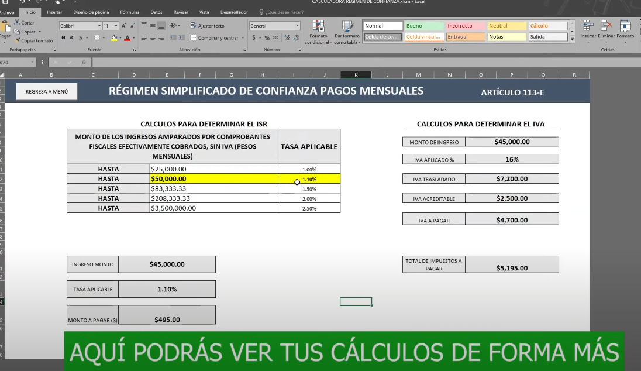The height and width of the screenshot is (371, 641).
Task: Apply the percentage number style
Action: click(267, 37)
